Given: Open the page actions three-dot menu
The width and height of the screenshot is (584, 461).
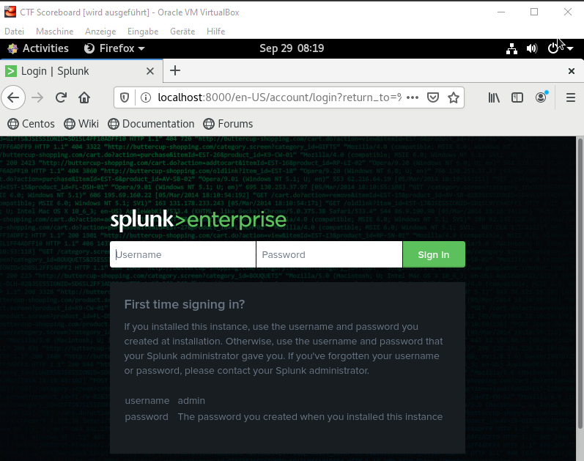Looking at the screenshot, I should point(412,97).
